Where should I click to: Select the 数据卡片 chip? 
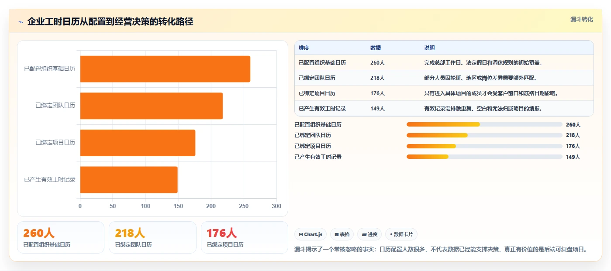pyautogui.click(x=401, y=234)
